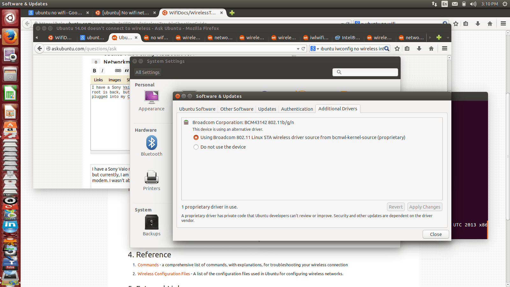
Task: Open the Ubuntu Dash from the launcher
Action: tap(10, 18)
